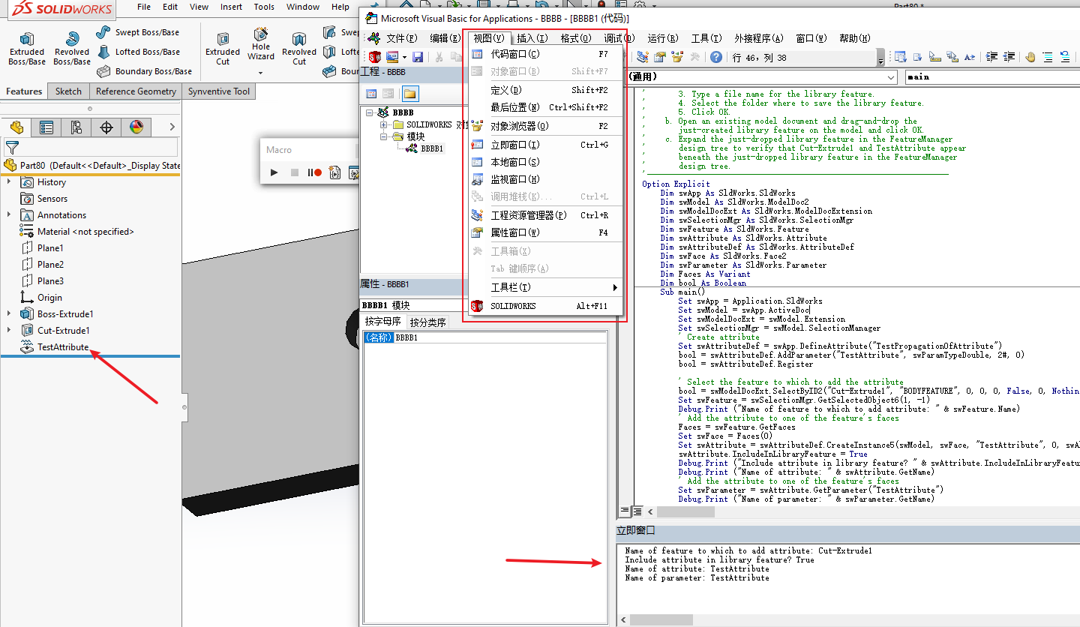
Task: Open the main procedure dropdown
Action: 992,77
